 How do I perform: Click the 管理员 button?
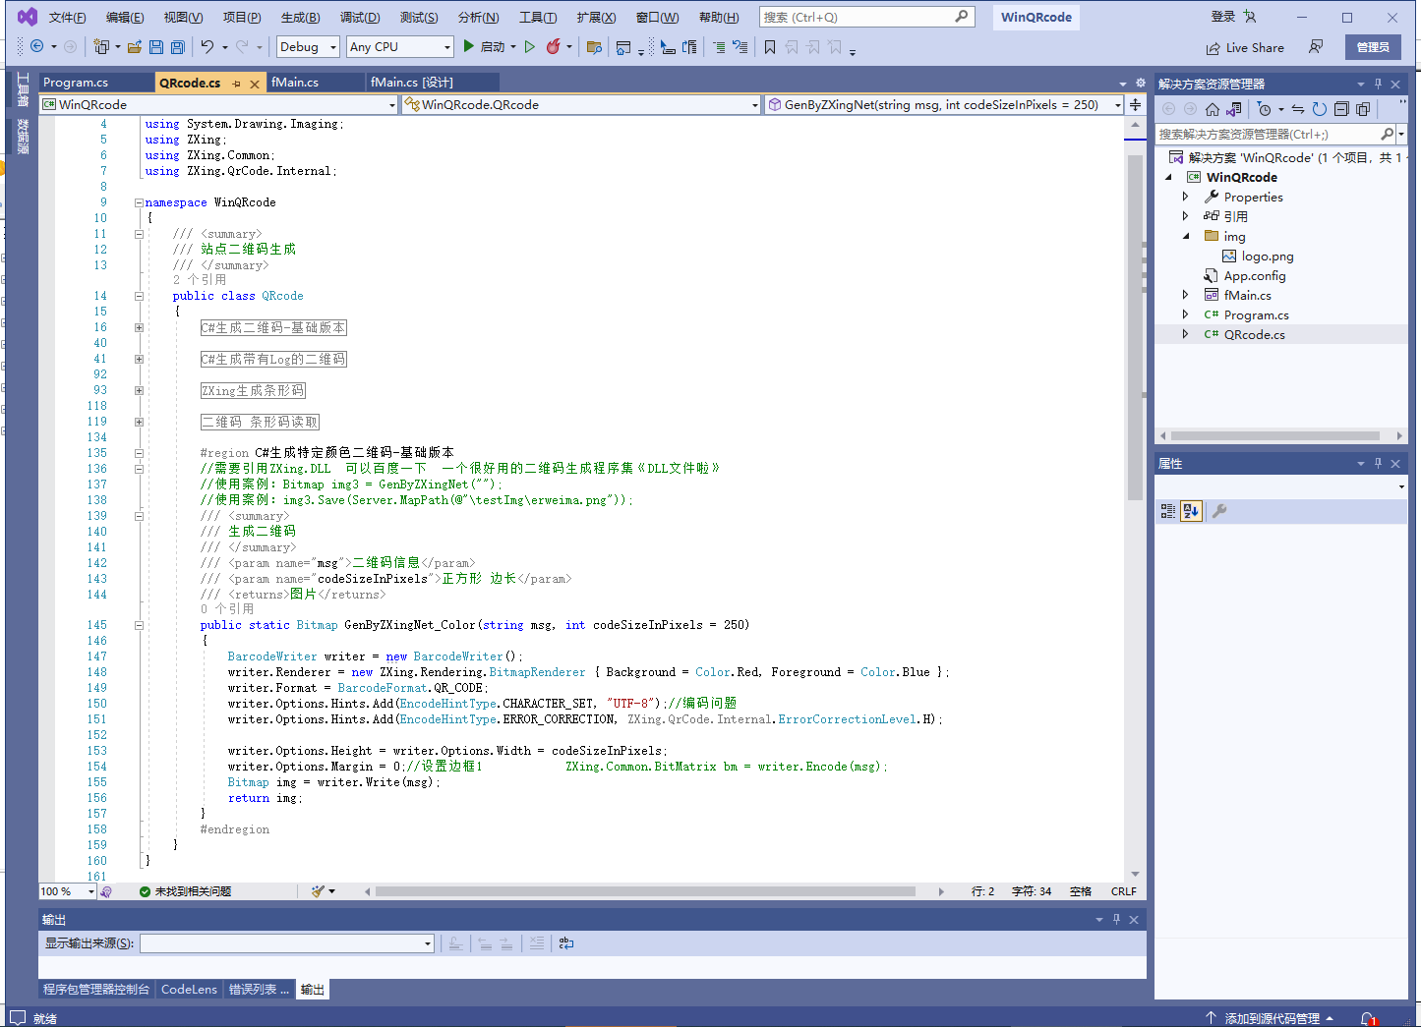tap(1373, 47)
